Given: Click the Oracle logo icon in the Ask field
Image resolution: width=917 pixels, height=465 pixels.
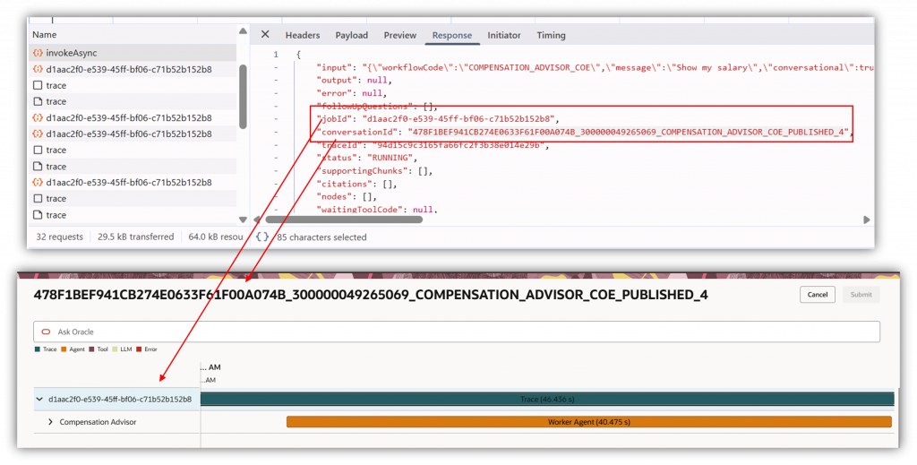Looking at the screenshot, I should (46, 332).
